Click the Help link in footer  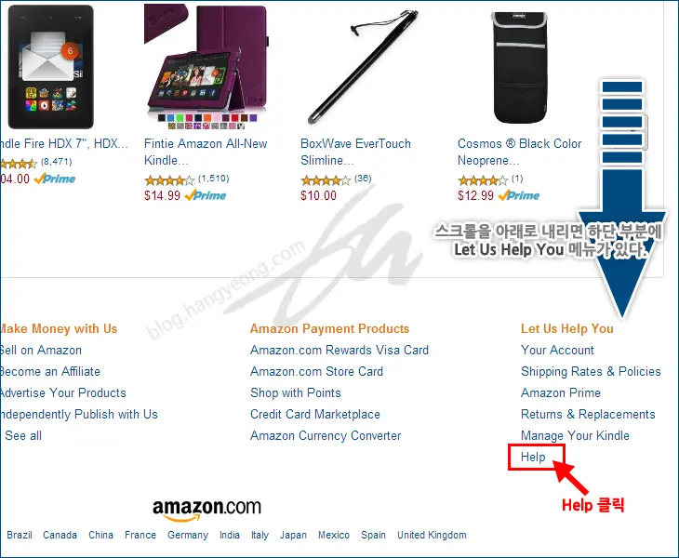533,457
